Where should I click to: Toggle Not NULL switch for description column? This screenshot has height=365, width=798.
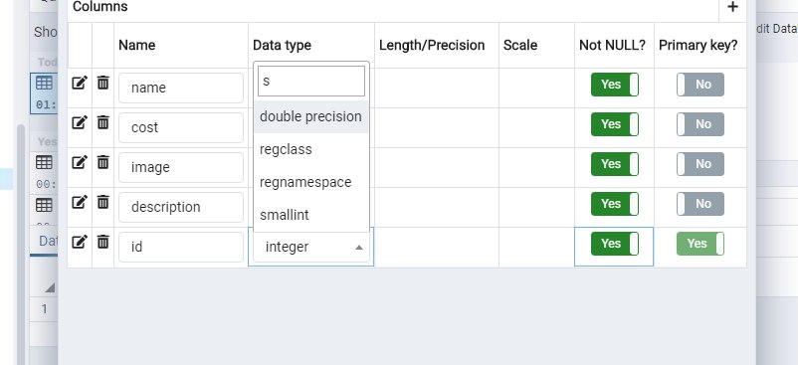point(614,204)
